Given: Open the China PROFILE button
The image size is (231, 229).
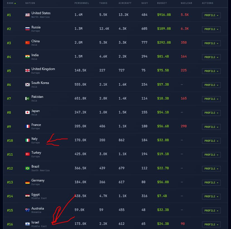Looking at the screenshot, I should click(211, 43).
